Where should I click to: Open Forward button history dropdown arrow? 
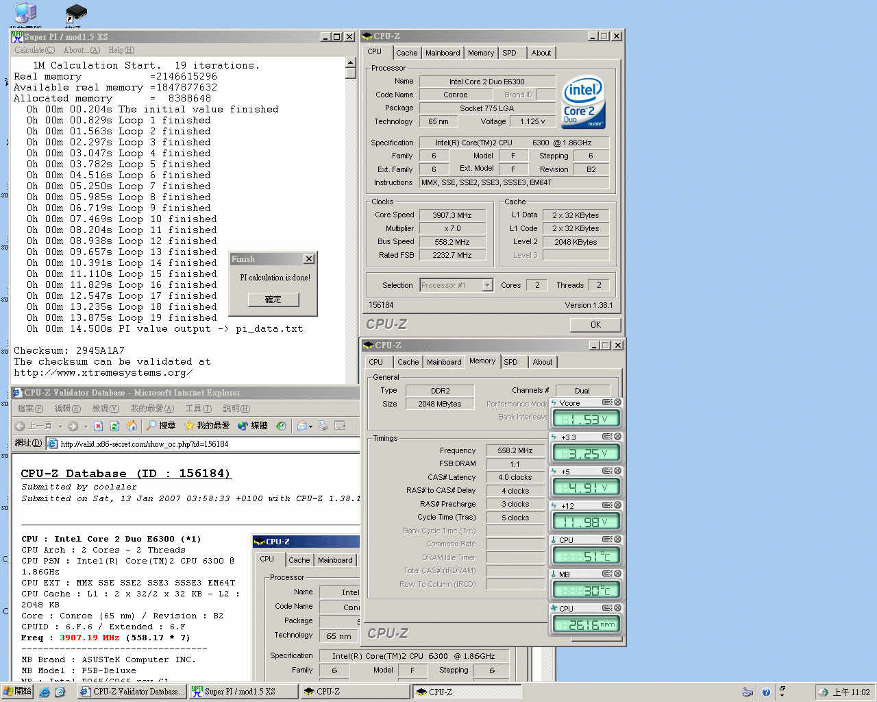click(x=86, y=426)
